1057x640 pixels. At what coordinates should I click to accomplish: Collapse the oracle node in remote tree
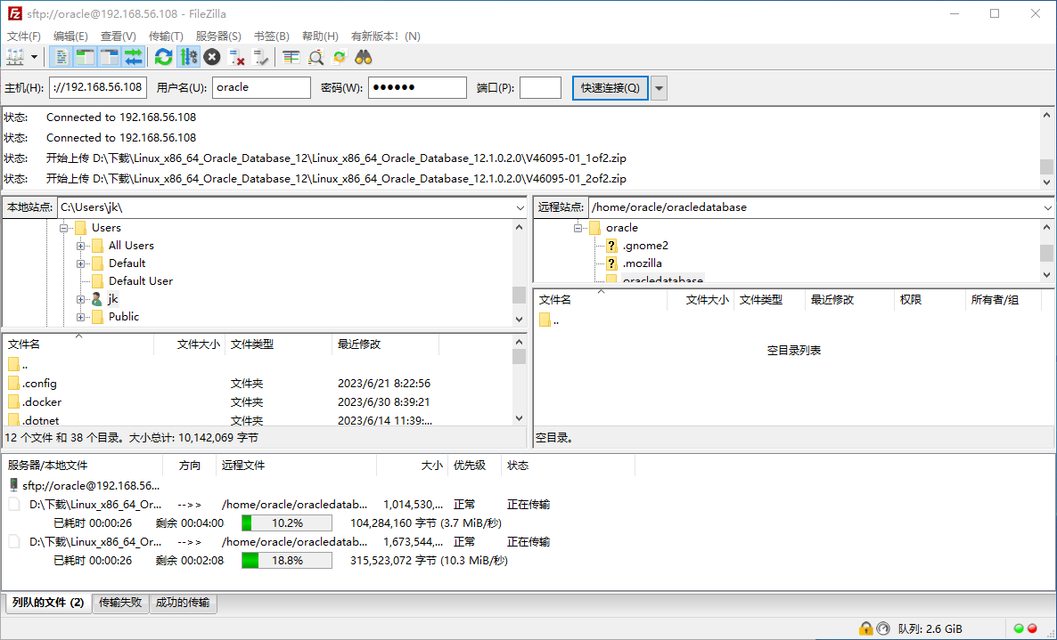pyautogui.click(x=578, y=227)
